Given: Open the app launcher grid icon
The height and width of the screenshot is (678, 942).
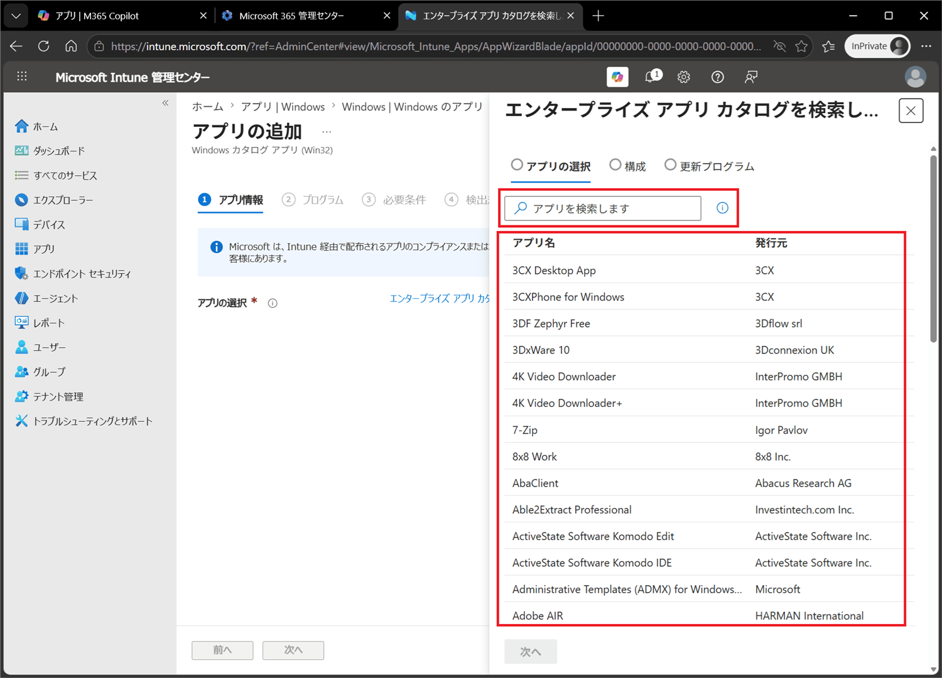Looking at the screenshot, I should (x=22, y=77).
